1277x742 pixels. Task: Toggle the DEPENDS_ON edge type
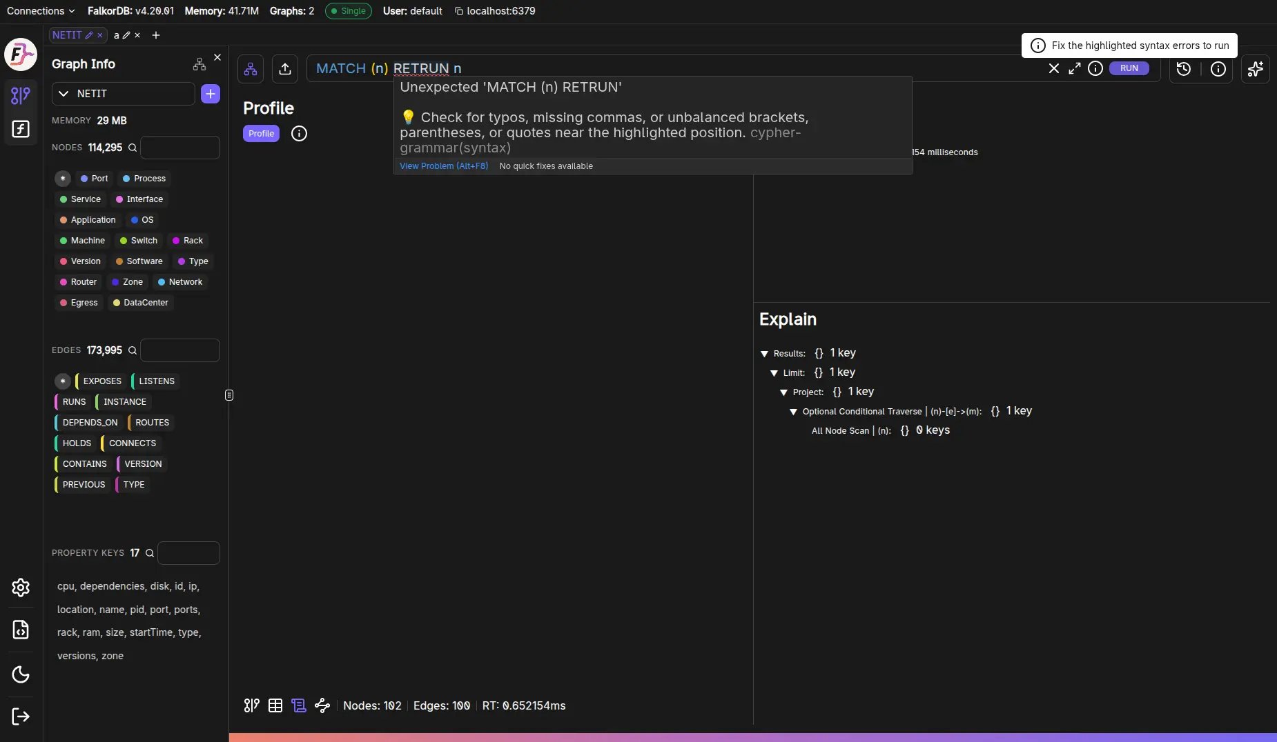click(x=88, y=423)
